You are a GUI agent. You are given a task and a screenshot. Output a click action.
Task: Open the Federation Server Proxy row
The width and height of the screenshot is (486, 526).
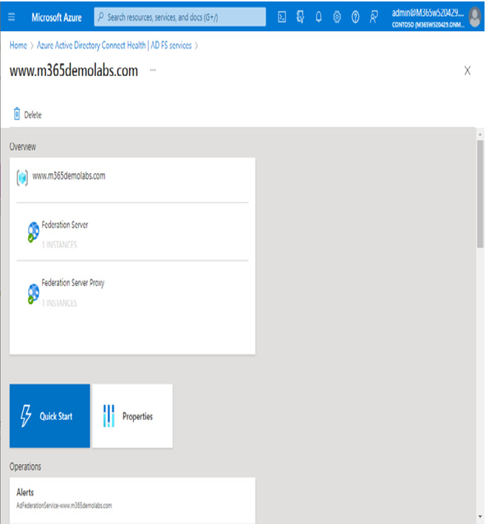[x=132, y=292]
